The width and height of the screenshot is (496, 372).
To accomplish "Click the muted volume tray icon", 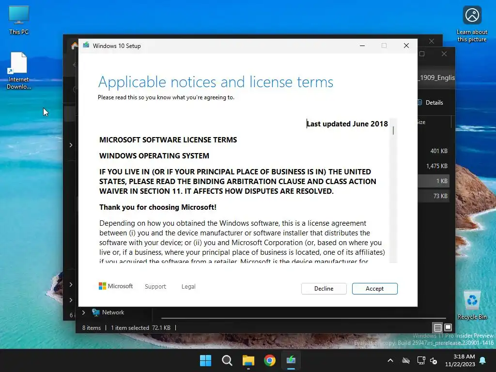I will [x=434, y=360].
